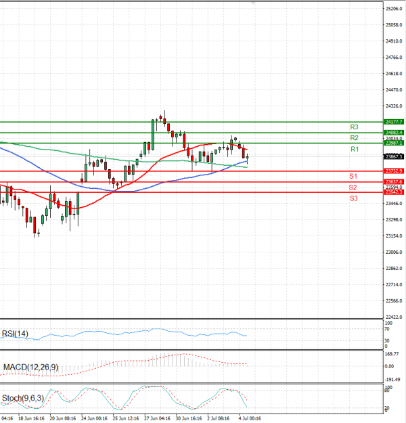
Task: Select the 24177.7 price tag
Action: 394,122
